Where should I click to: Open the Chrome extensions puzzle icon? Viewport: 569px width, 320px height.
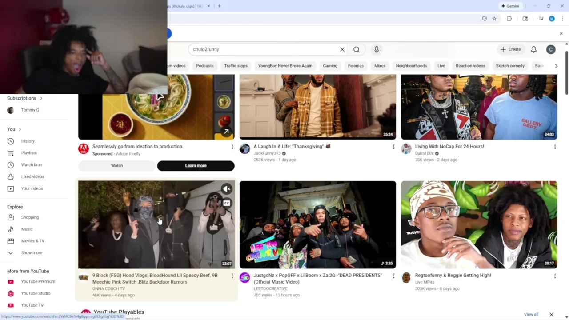(x=509, y=19)
